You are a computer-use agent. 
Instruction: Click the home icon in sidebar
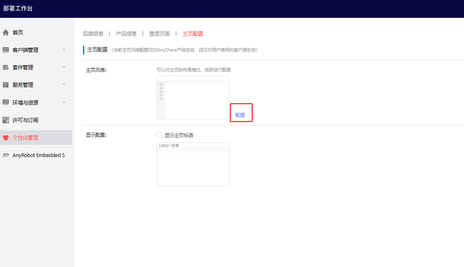coord(6,32)
